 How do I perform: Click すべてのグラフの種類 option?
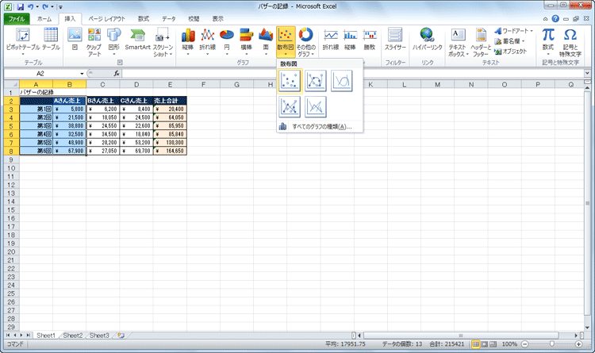tap(316, 126)
